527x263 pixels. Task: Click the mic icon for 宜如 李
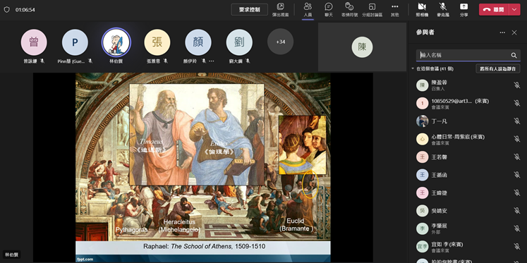point(517,246)
